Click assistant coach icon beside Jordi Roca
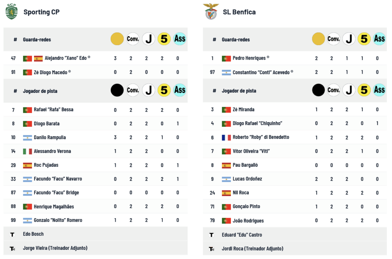The height and width of the screenshot is (259, 392). coord(211,249)
